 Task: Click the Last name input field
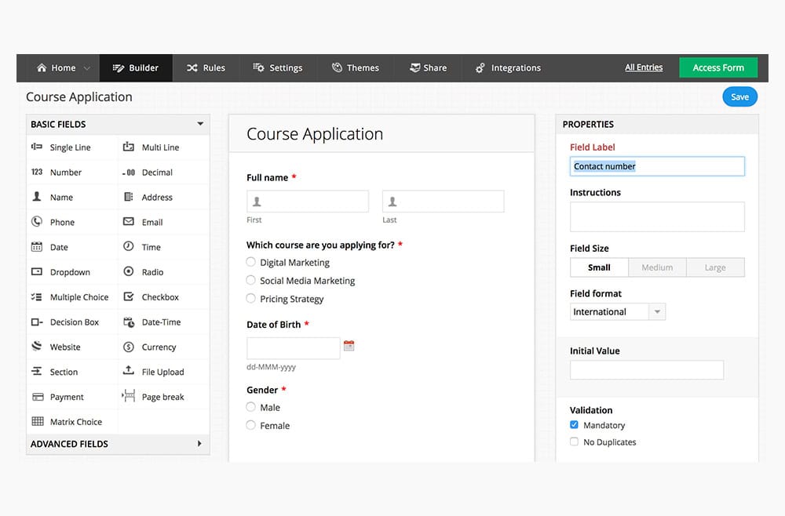point(443,201)
